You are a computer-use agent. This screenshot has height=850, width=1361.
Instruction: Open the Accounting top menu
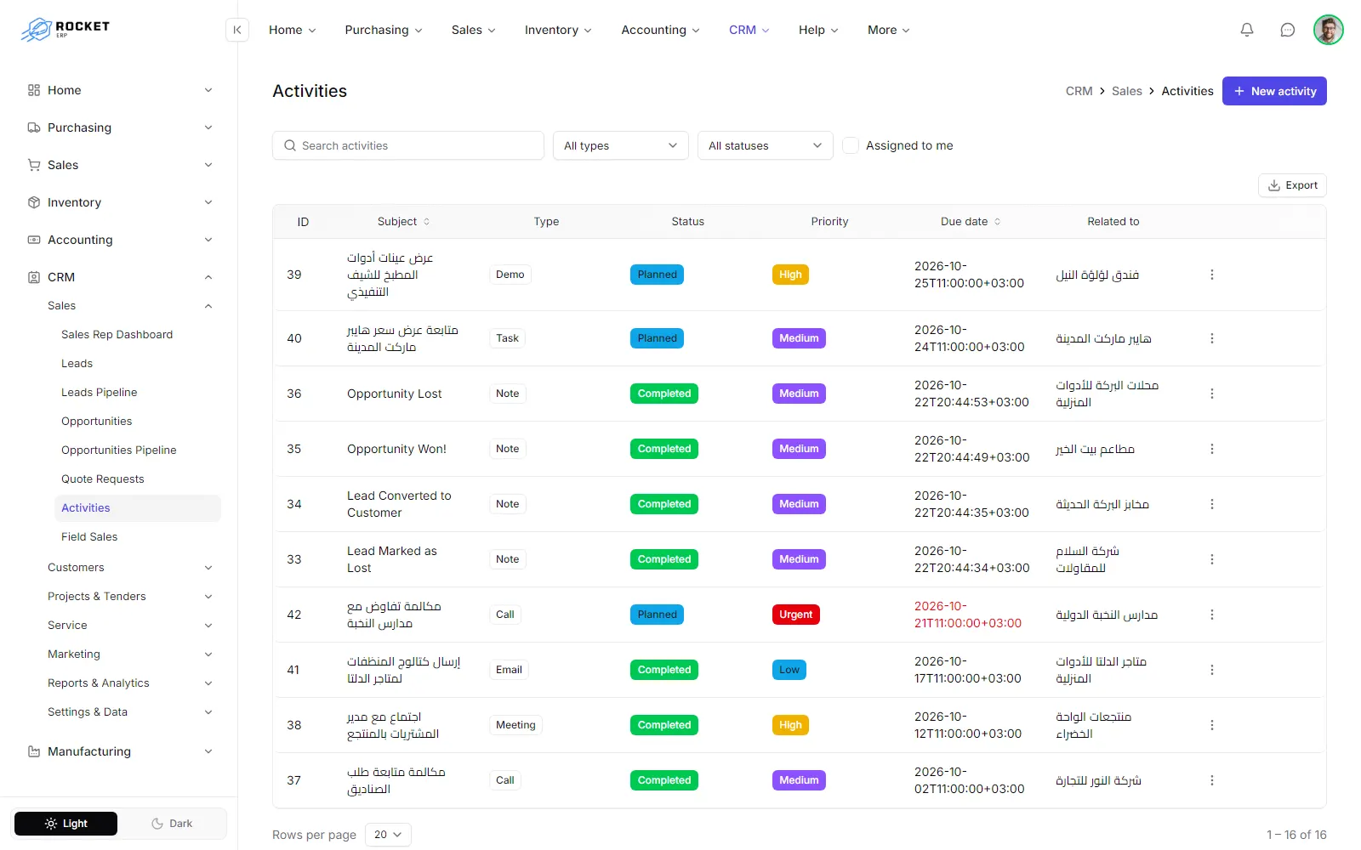661,30
